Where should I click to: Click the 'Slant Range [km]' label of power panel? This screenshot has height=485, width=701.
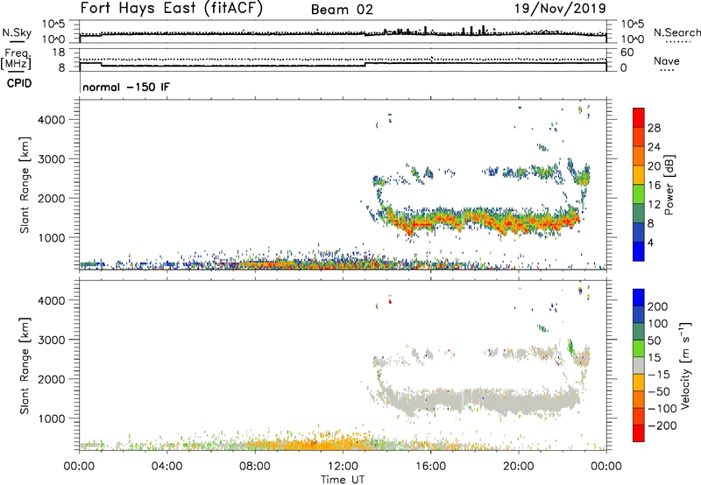point(25,185)
